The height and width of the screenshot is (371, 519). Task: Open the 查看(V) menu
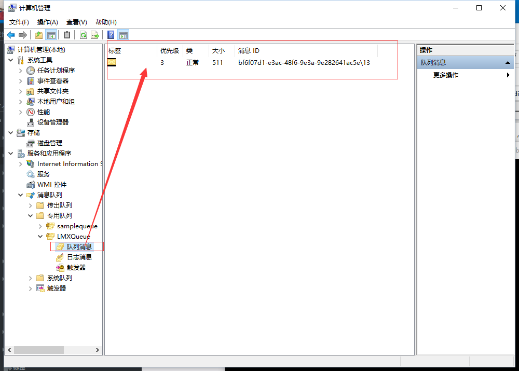77,22
